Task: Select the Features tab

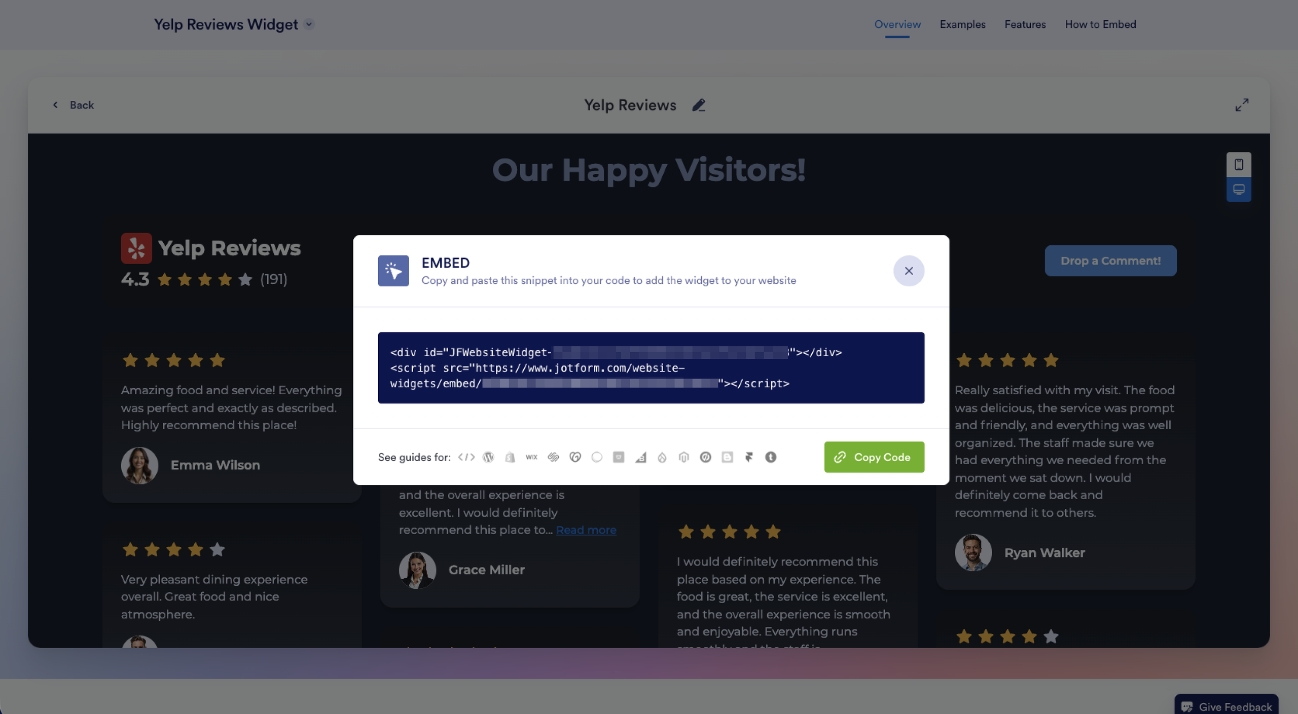Action: coord(1025,24)
